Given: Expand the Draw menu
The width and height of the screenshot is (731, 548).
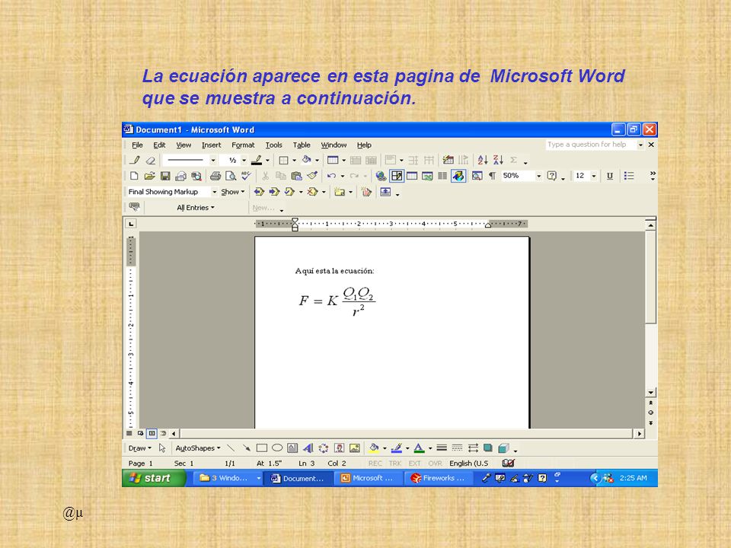Looking at the screenshot, I should coord(139,448).
